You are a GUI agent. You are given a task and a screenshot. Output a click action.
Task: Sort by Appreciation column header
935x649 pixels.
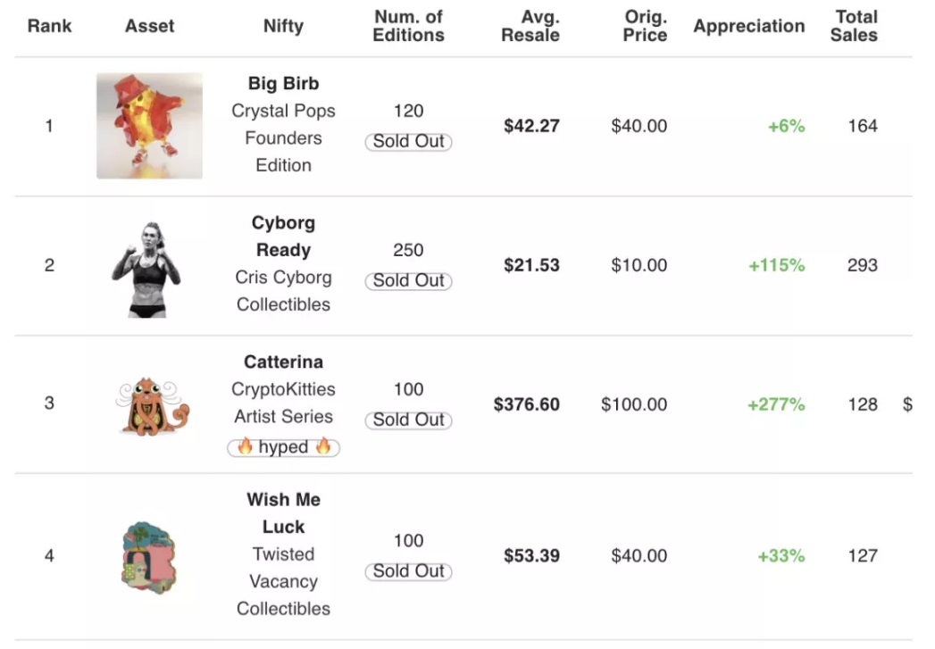coord(749,26)
